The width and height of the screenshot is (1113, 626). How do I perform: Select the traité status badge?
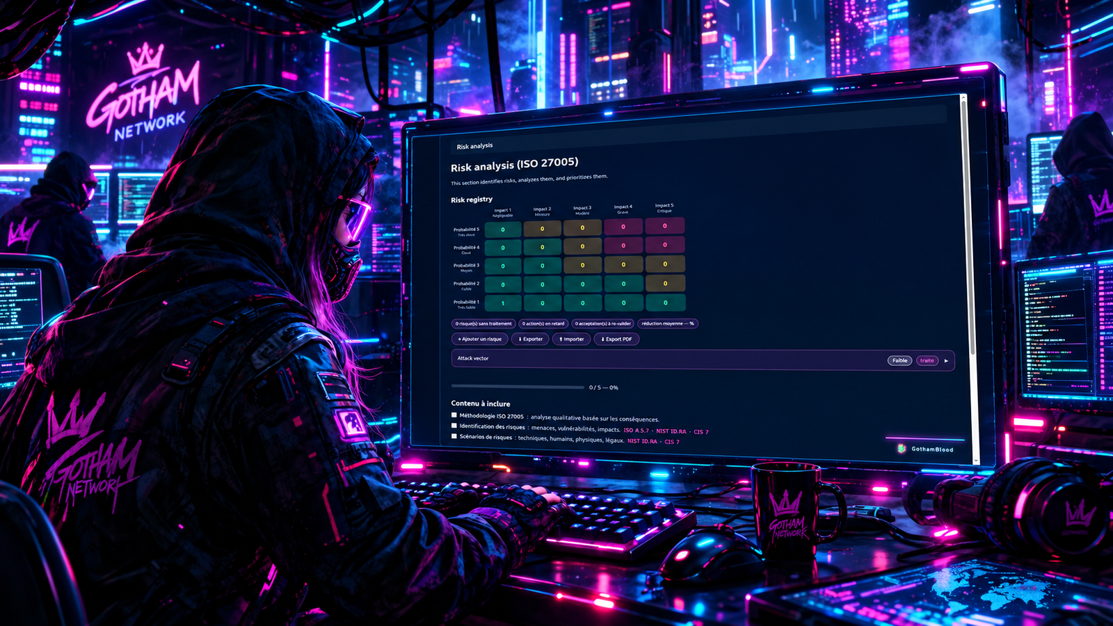927,360
